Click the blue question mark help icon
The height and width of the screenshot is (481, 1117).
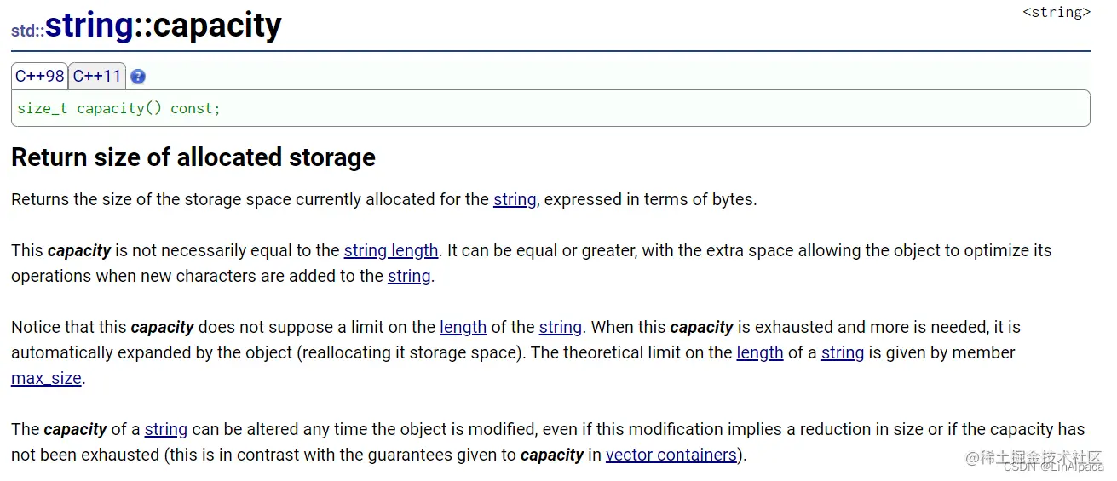(138, 77)
